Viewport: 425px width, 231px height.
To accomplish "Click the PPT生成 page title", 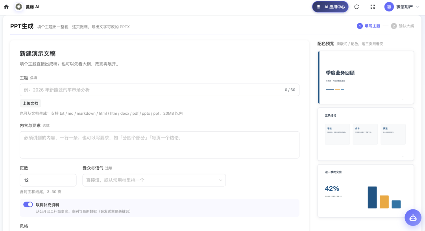I will click(x=22, y=26).
